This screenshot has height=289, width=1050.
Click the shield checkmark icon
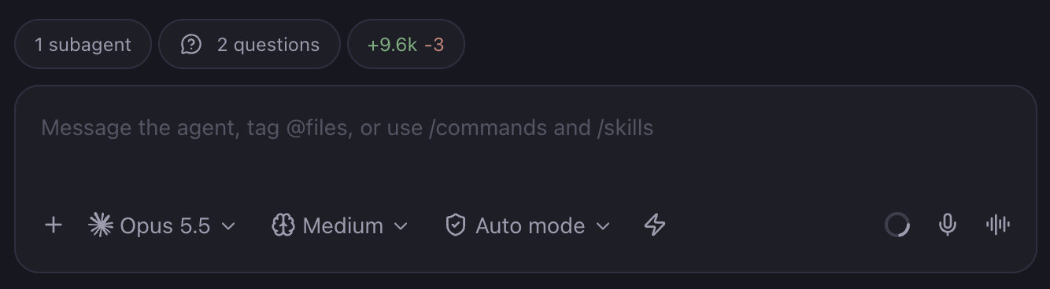click(x=456, y=225)
